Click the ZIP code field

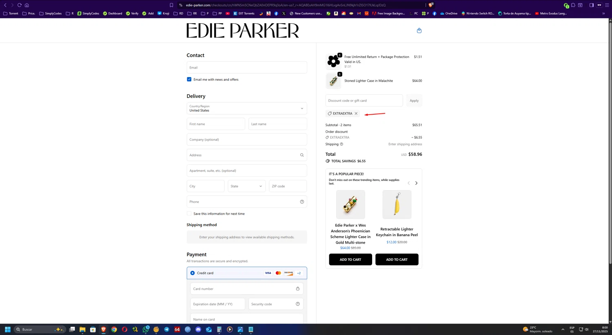click(288, 186)
